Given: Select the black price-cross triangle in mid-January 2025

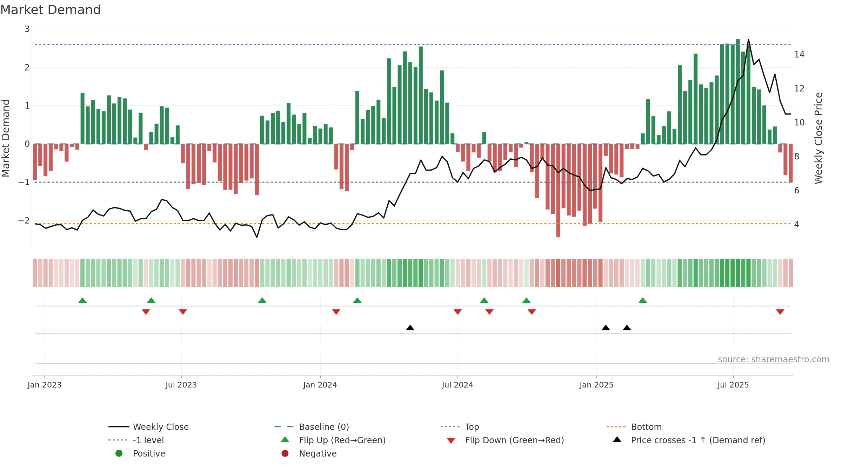Looking at the screenshot, I should click(x=606, y=328).
